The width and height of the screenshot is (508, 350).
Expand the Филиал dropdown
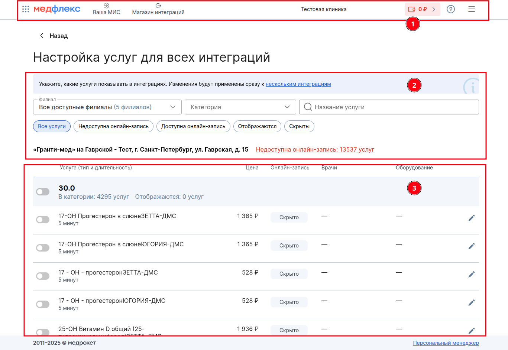[107, 107]
